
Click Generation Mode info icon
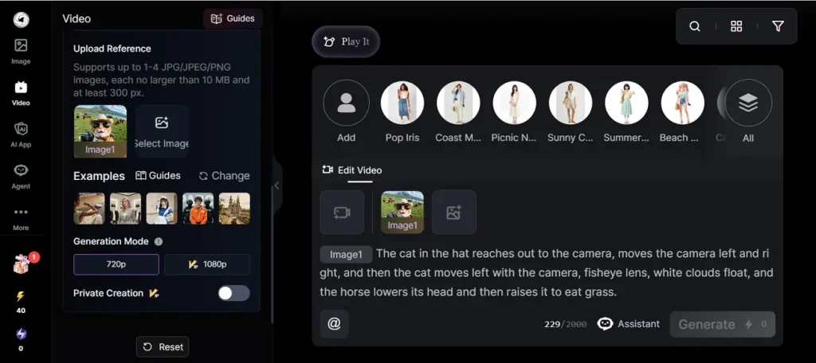[159, 241]
